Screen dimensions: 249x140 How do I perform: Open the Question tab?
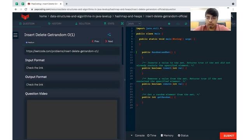coord(27,23)
